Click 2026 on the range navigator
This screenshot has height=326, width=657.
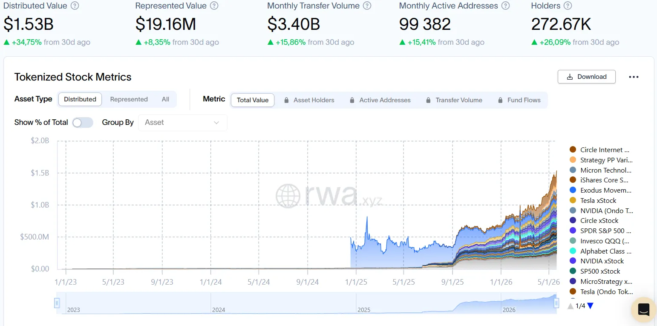509,310
